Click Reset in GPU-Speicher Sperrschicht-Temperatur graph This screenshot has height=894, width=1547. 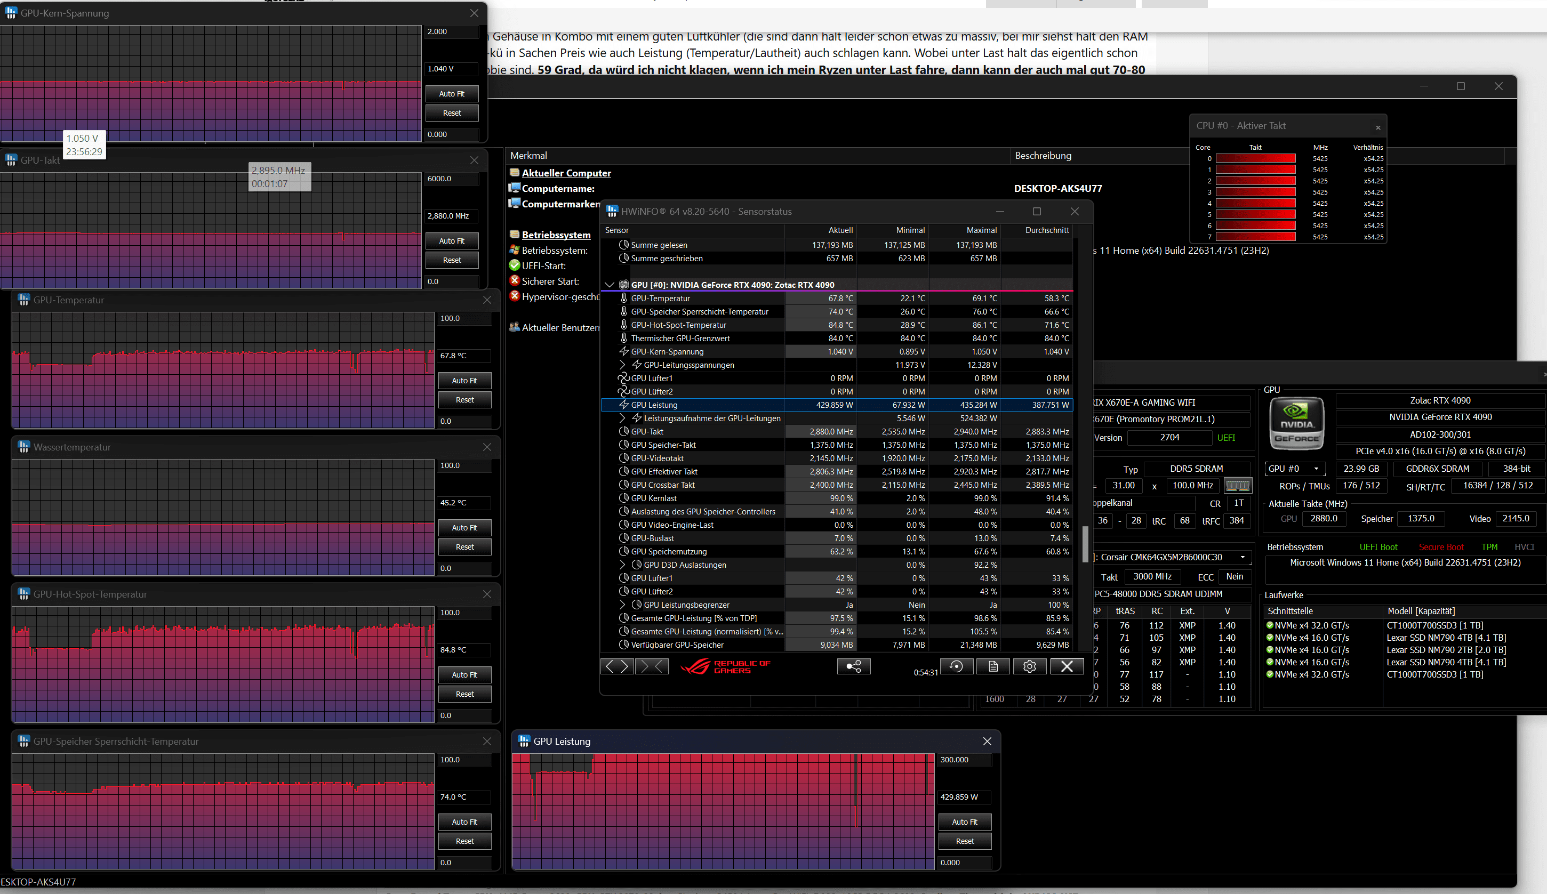tap(464, 841)
